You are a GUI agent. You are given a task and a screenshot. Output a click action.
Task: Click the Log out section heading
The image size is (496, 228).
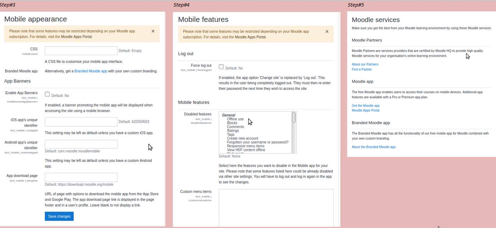(x=186, y=54)
